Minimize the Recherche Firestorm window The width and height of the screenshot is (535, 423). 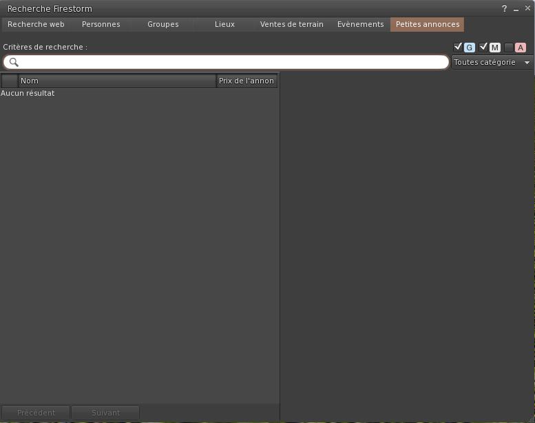click(516, 9)
